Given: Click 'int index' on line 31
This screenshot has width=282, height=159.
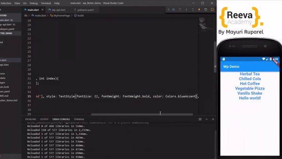Looking at the screenshot, I should click(48, 79).
